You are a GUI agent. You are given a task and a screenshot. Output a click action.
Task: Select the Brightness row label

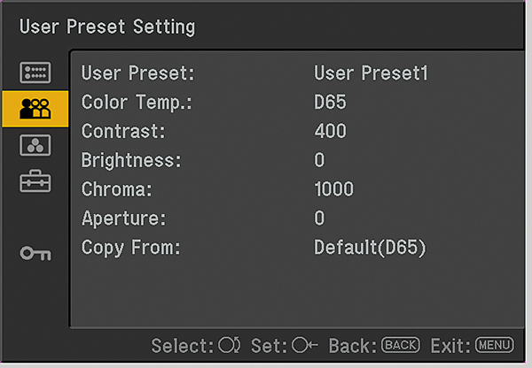click(x=131, y=160)
